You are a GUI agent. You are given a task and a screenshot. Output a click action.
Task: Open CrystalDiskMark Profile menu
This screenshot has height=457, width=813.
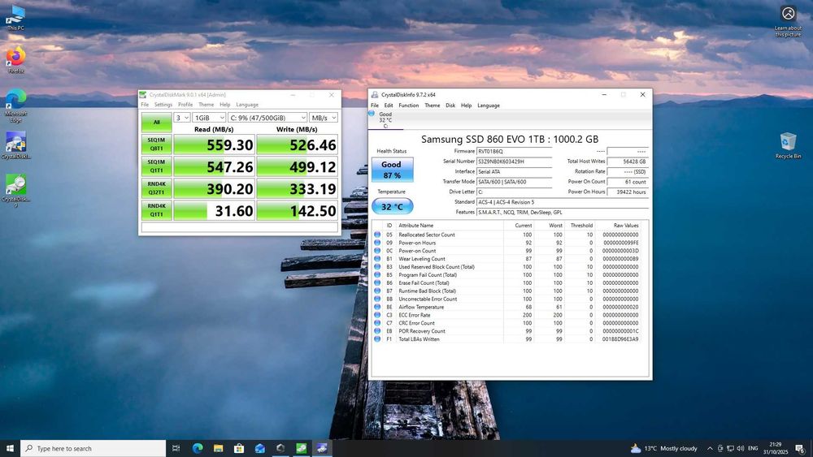[185, 105]
